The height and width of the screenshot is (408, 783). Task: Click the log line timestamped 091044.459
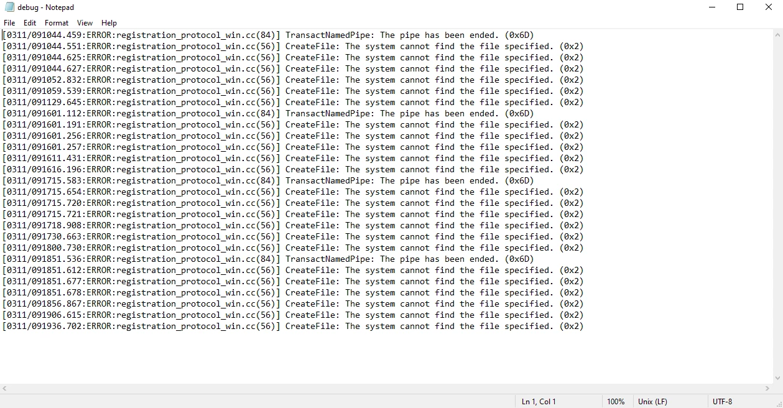pyautogui.click(x=268, y=35)
